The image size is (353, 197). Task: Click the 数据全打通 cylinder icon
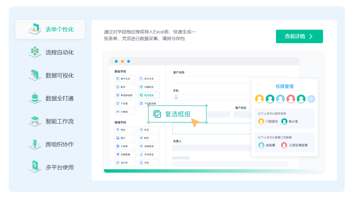[35, 98]
